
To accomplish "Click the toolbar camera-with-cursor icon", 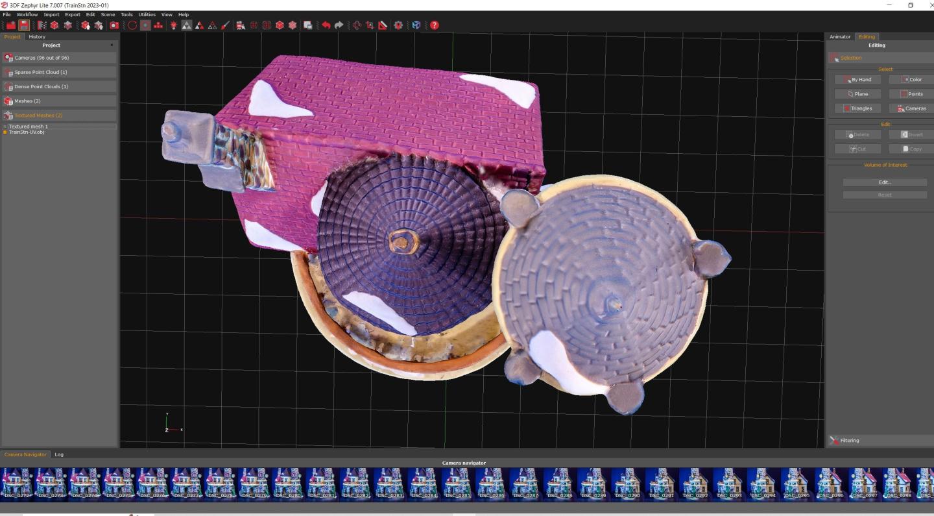I will pyautogui.click(x=240, y=25).
